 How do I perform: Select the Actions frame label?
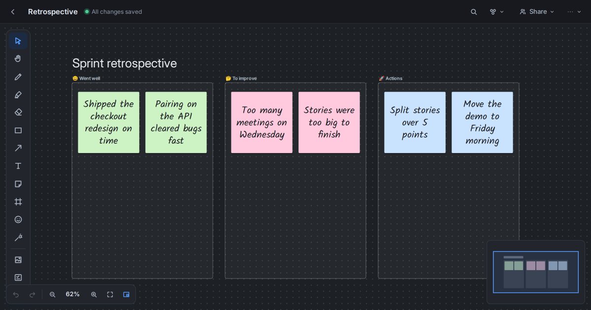(x=391, y=78)
